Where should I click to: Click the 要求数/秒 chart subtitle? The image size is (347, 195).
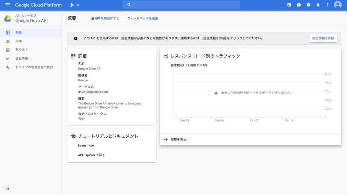click(188, 65)
